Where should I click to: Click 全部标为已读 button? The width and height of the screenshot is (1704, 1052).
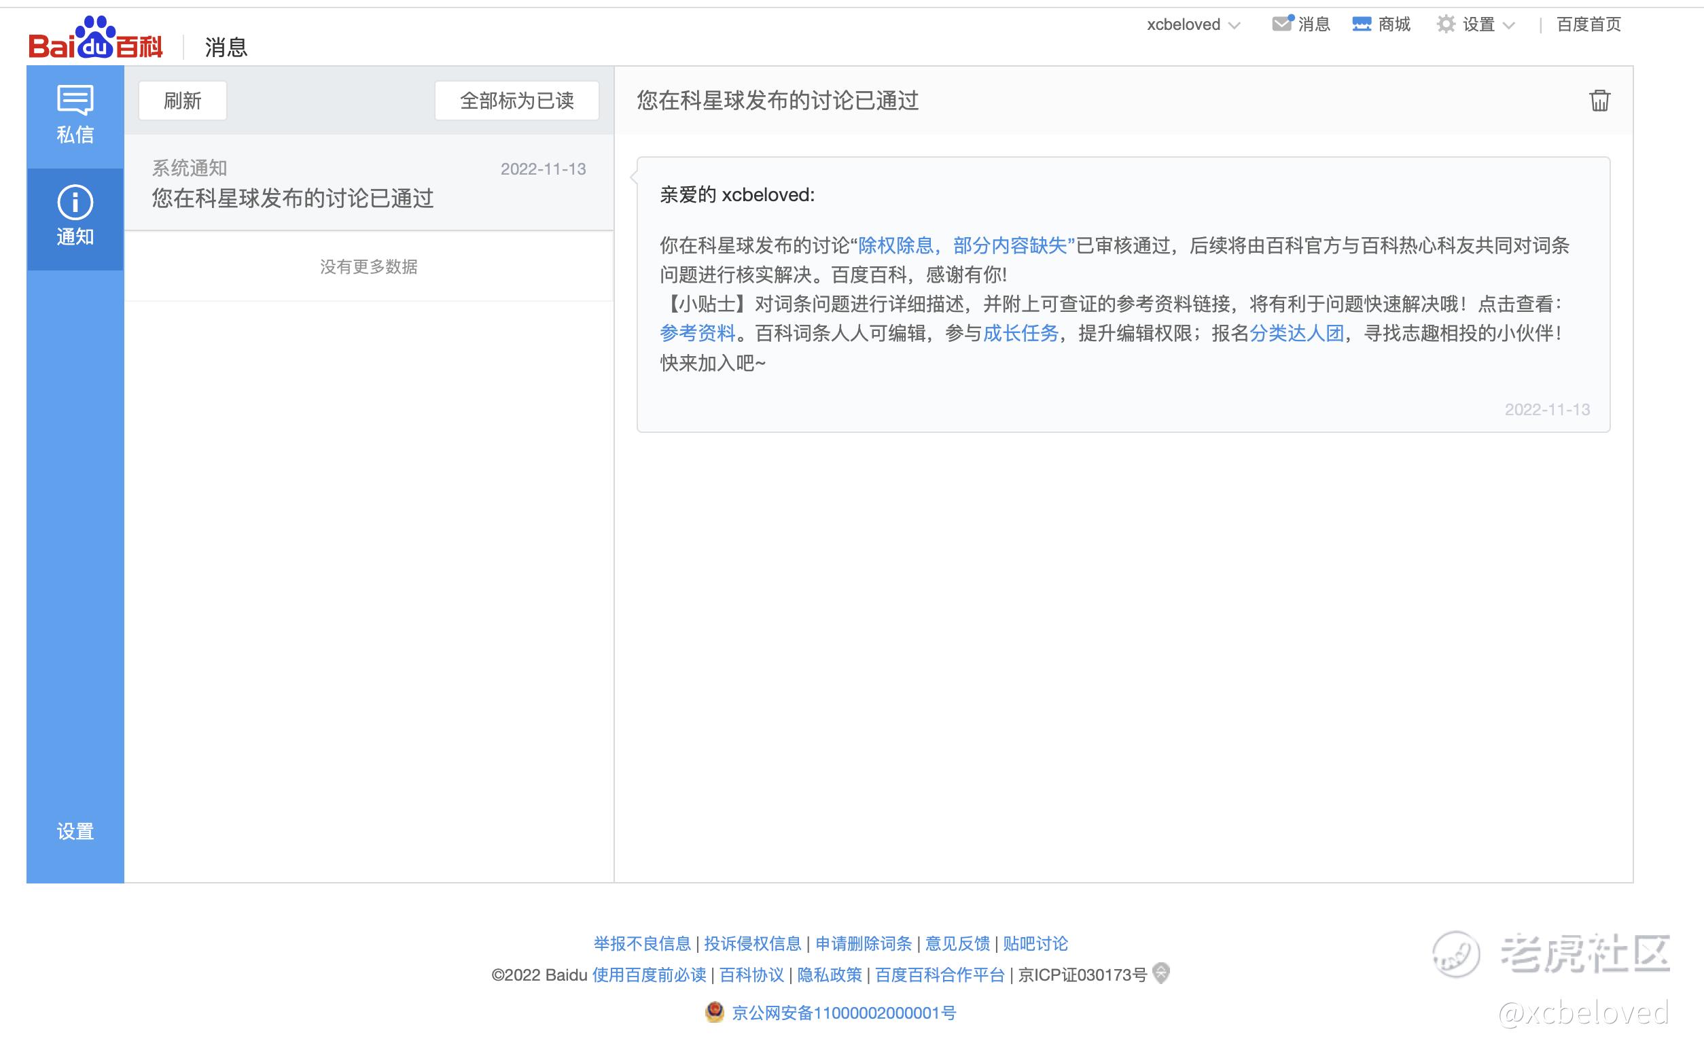point(517,101)
